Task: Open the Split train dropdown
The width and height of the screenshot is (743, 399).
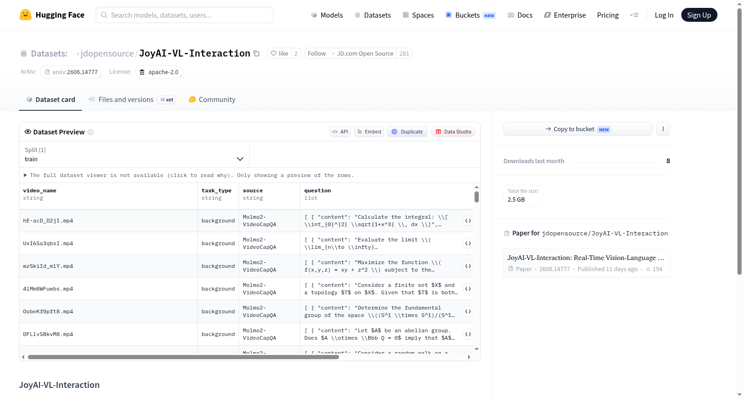Action: click(135, 154)
